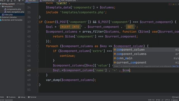Click fold end marker at line 48
The height and width of the screenshot is (101, 179).
pyautogui.click(x=38, y=75)
